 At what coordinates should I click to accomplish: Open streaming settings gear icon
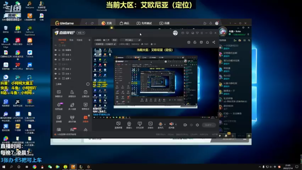(197, 125)
